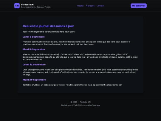Click the Mardi 16 Septembre heading
Viewport: 161px width, 121px height.
[34, 80]
